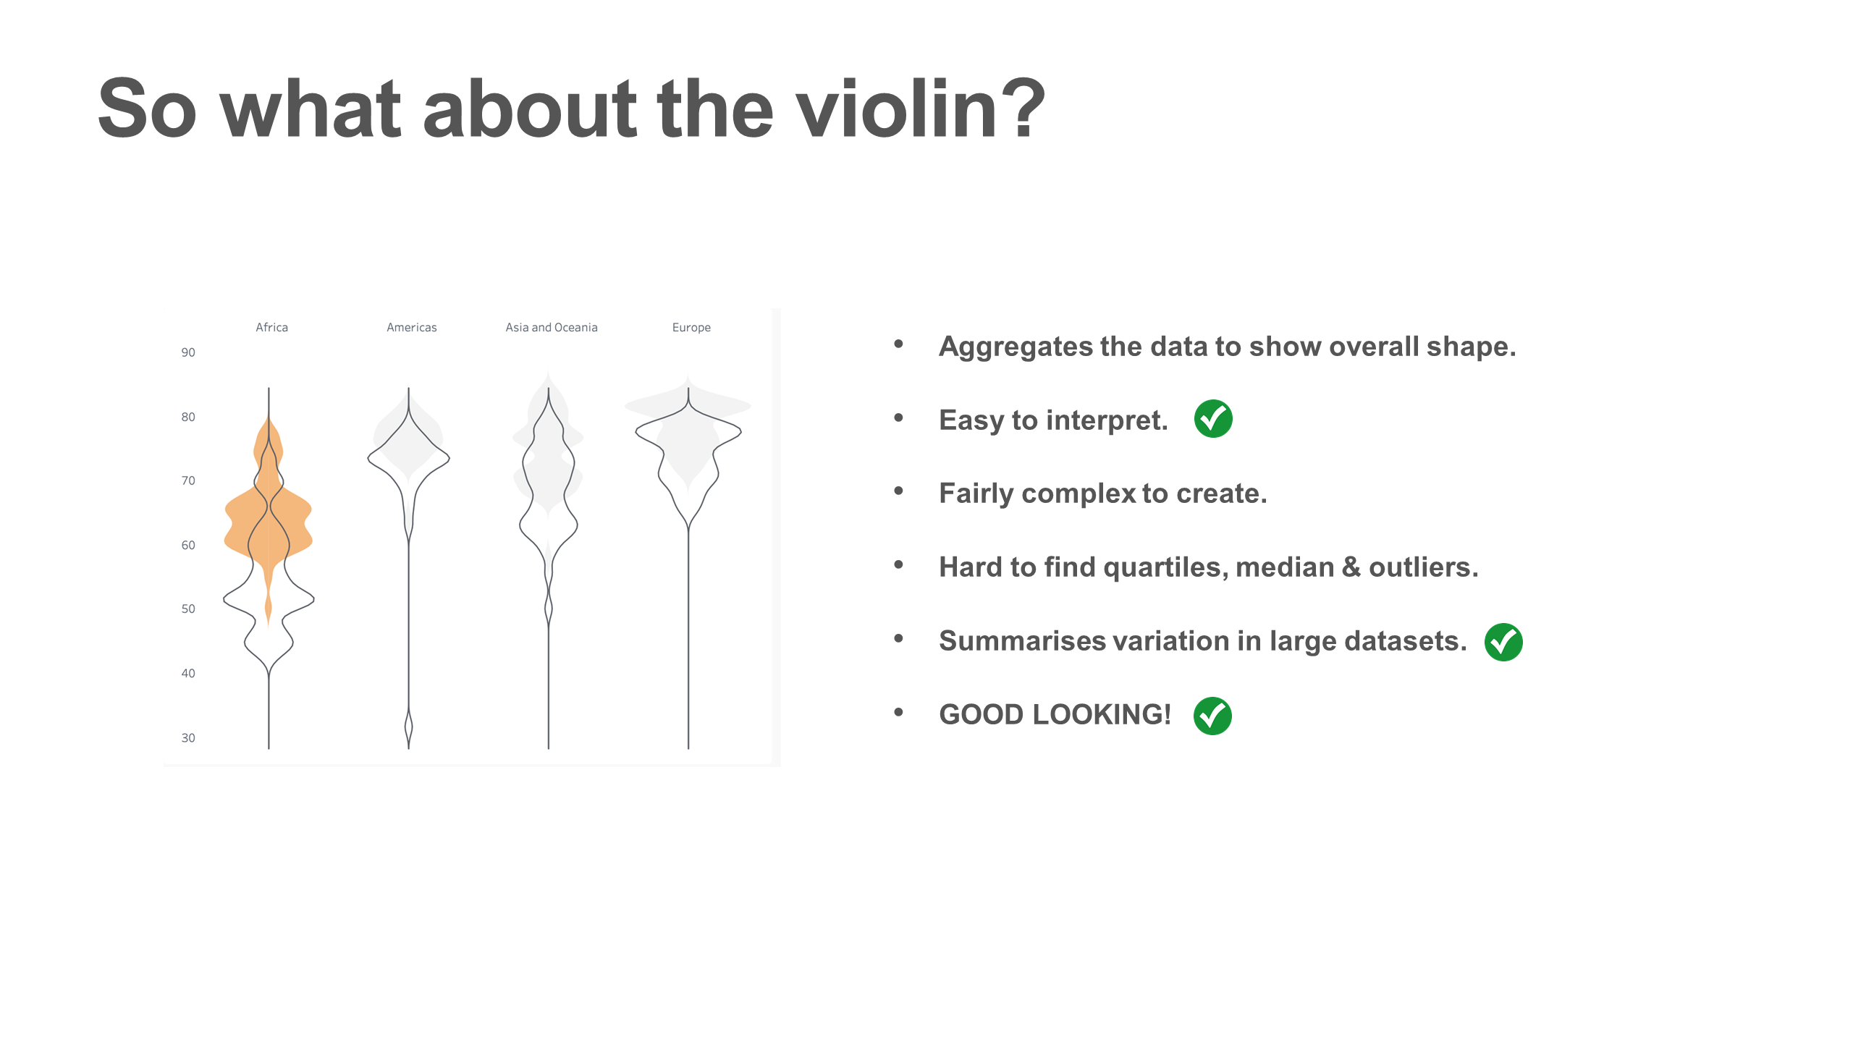Screen dimensions: 1853x1042
Task: Select the "Africa" column header label
Action: pyautogui.click(x=271, y=327)
